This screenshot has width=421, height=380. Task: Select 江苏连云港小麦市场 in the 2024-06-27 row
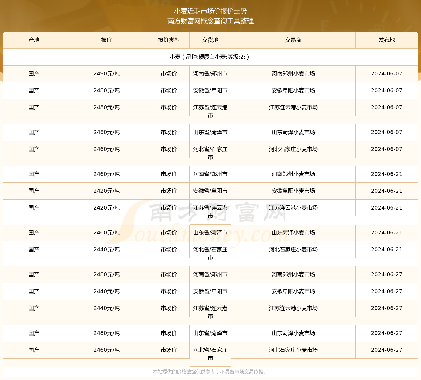tap(293, 308)
